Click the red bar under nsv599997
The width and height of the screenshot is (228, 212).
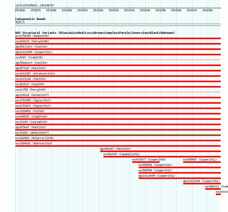[202, 162]
